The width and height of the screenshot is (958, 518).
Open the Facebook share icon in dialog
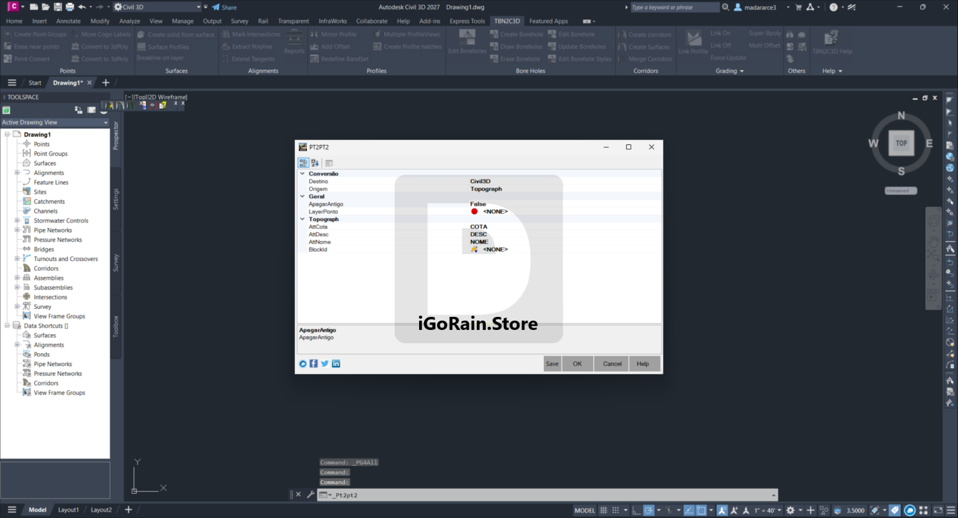(314, 364)
